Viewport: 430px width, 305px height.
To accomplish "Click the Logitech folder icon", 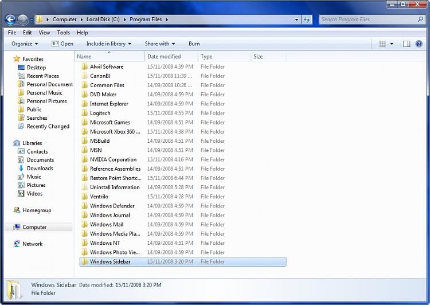I will point(85,113).
